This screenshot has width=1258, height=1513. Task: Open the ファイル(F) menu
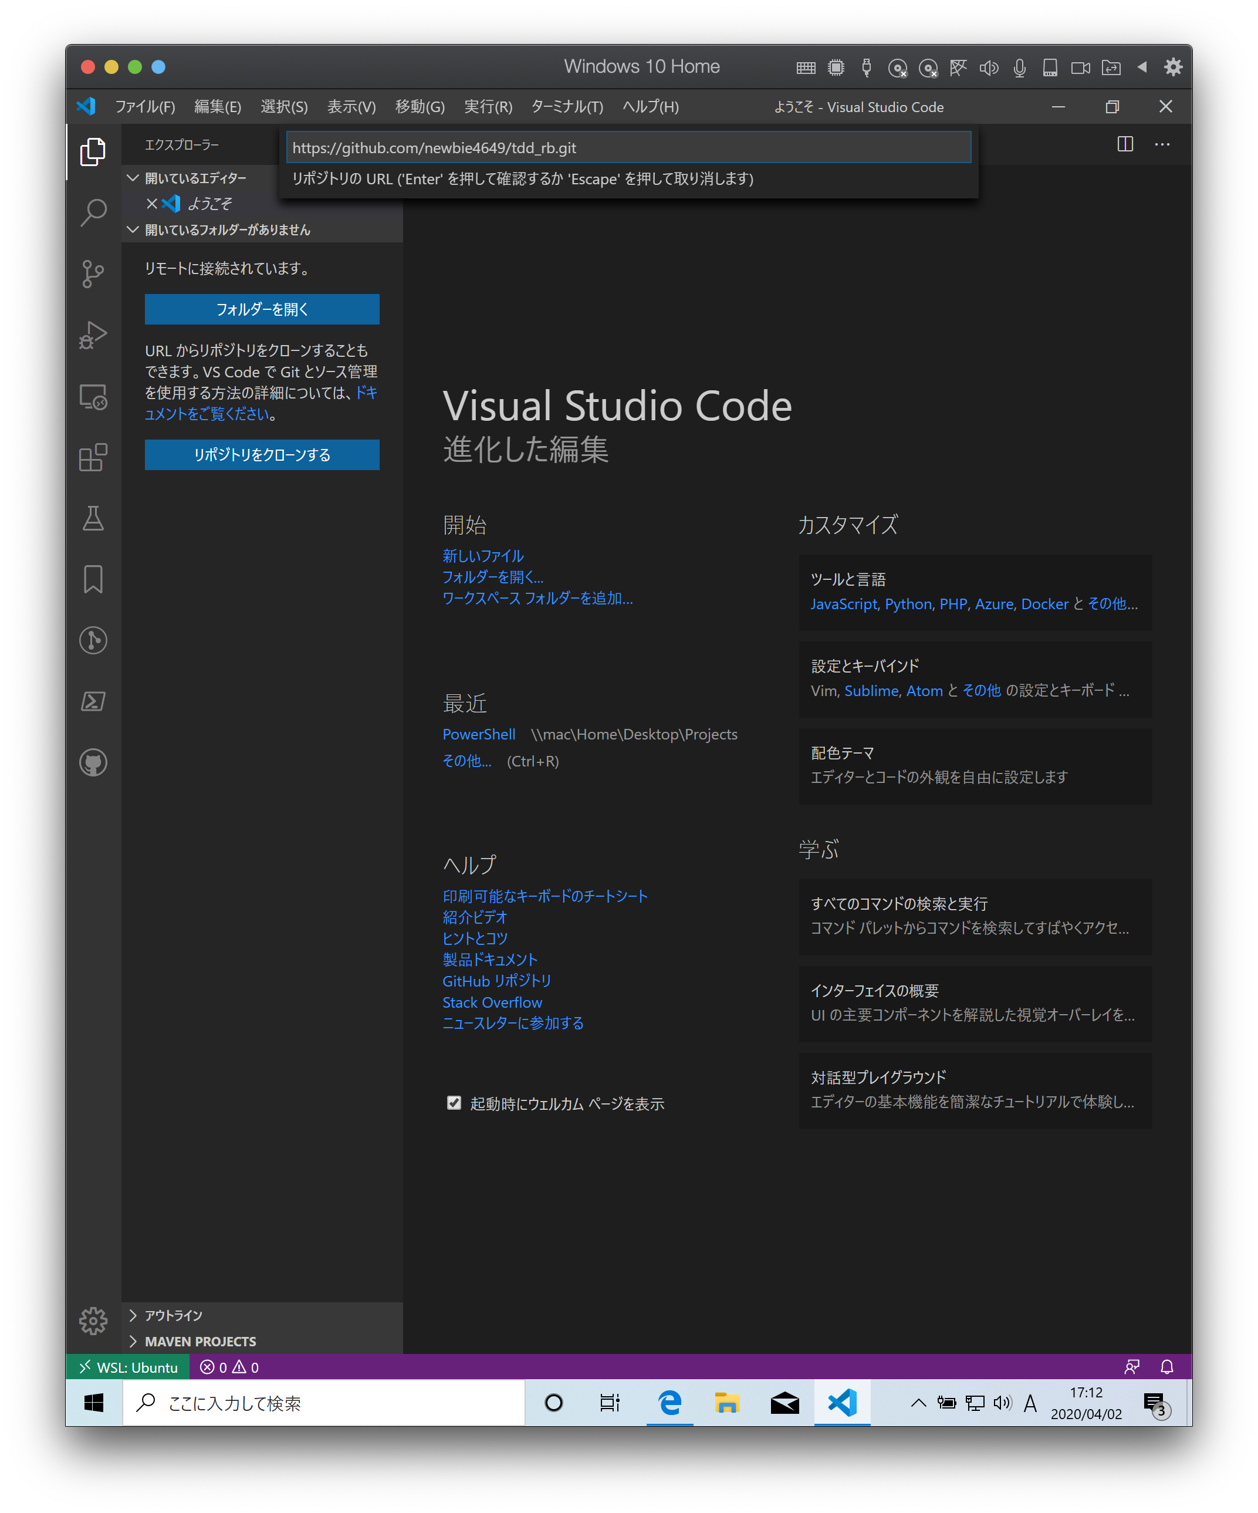145,107
